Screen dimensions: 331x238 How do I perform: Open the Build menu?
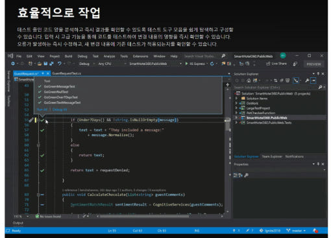(x=68, y=56)
